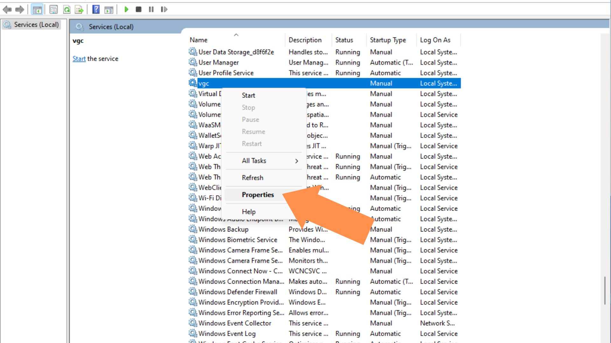Click the Export List toolbar icon
611x343 pixels.
click(x=79, y=10)
